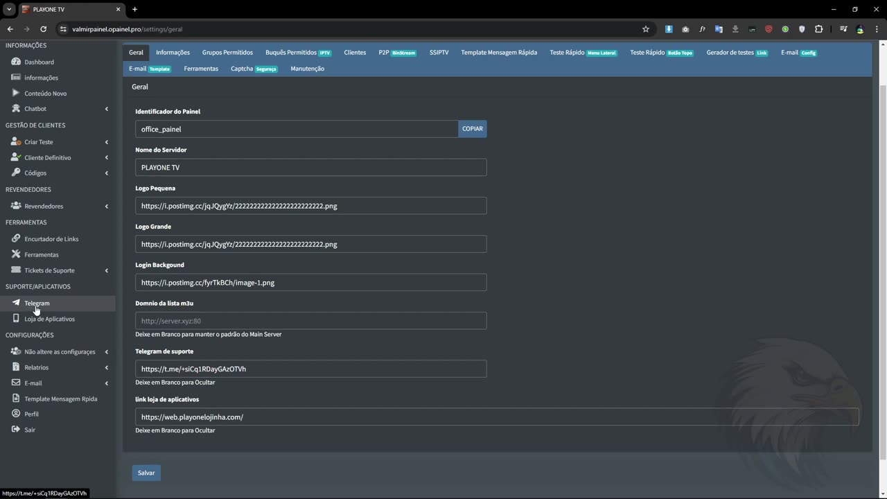The width and height of the screenshot is (887, 499).
Task: Open the Chrome three-dot menu
Action: click(877, 29)
